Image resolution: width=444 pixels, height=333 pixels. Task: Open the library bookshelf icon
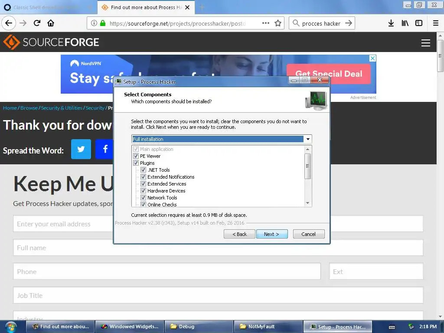tap(405, 23)
